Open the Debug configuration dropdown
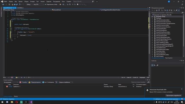This screenshot has height=104, width=185. point(29,5)
